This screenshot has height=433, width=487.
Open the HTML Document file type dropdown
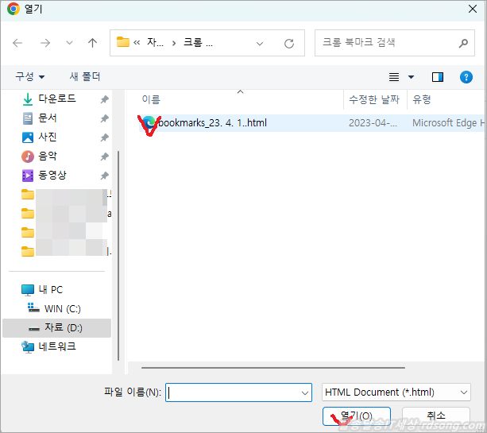tap(396, 392)
